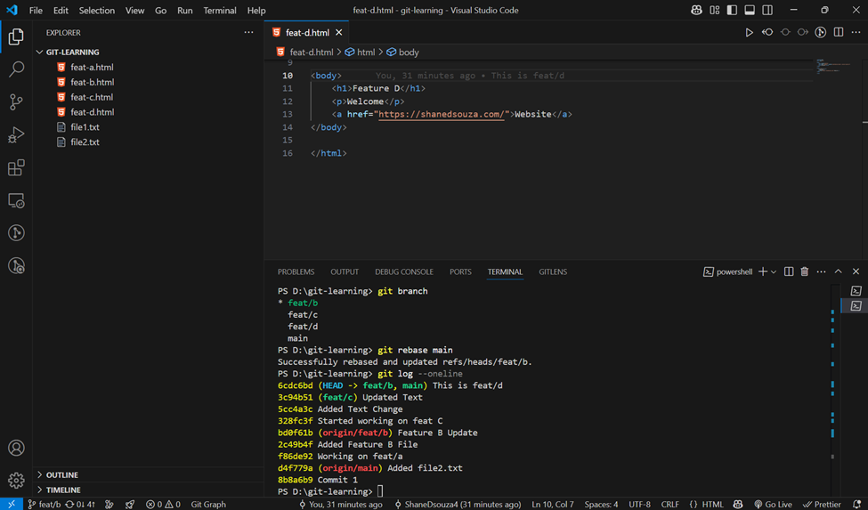Click Prettier in status bar

(822, 504)
